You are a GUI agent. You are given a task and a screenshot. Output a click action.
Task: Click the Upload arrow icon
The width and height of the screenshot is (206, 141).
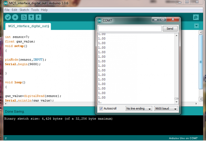pos(15,17)
